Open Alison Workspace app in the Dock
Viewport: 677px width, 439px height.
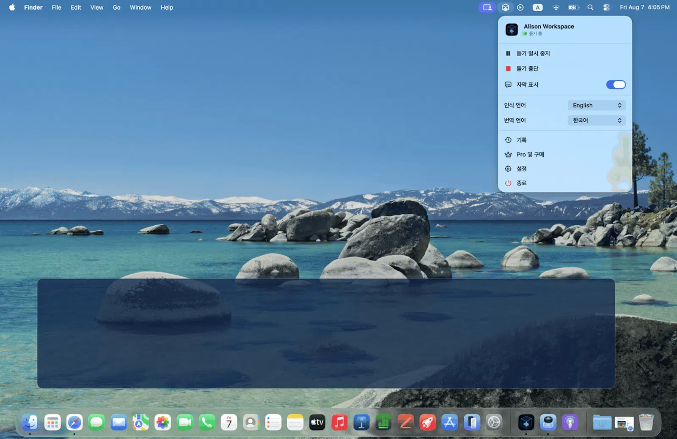tap(526, 422)
